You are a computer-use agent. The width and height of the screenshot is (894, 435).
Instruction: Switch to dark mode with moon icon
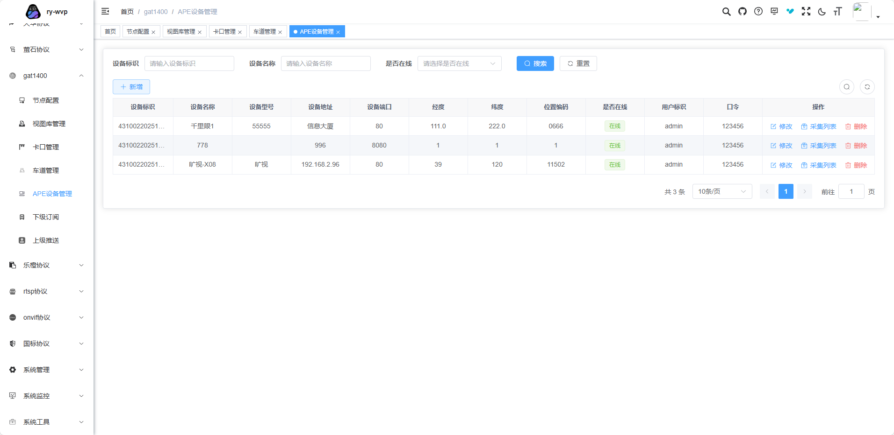[822, 12]
